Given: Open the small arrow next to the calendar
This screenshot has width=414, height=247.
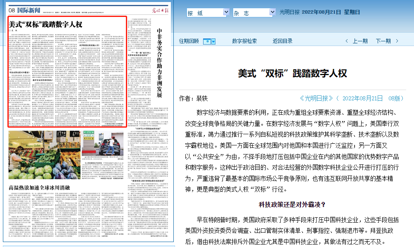Looking at the screenshot, I should [x=213, y=41].
